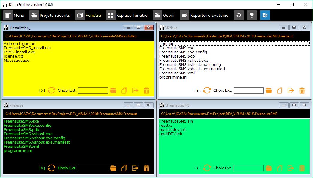Click the export arrow icon in FreenauteSMS window
This screenshot has width=313, height=178.
click(291, 168)
